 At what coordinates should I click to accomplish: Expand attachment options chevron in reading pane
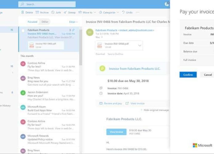pos(140,45)
